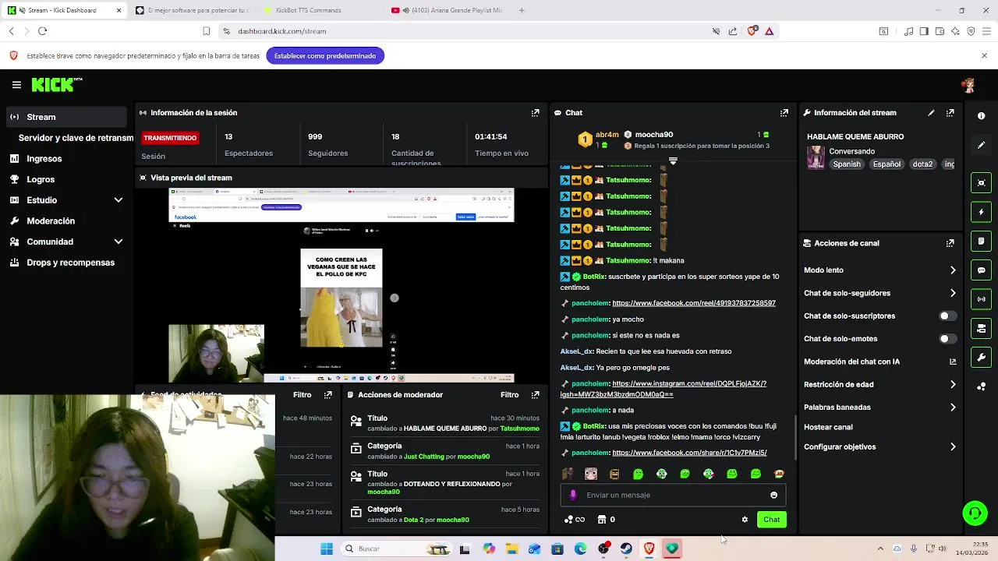Viewport: 998px width, 561px height.
Task: Open Filtro in the activity feed panel
Action: point(302,395)
